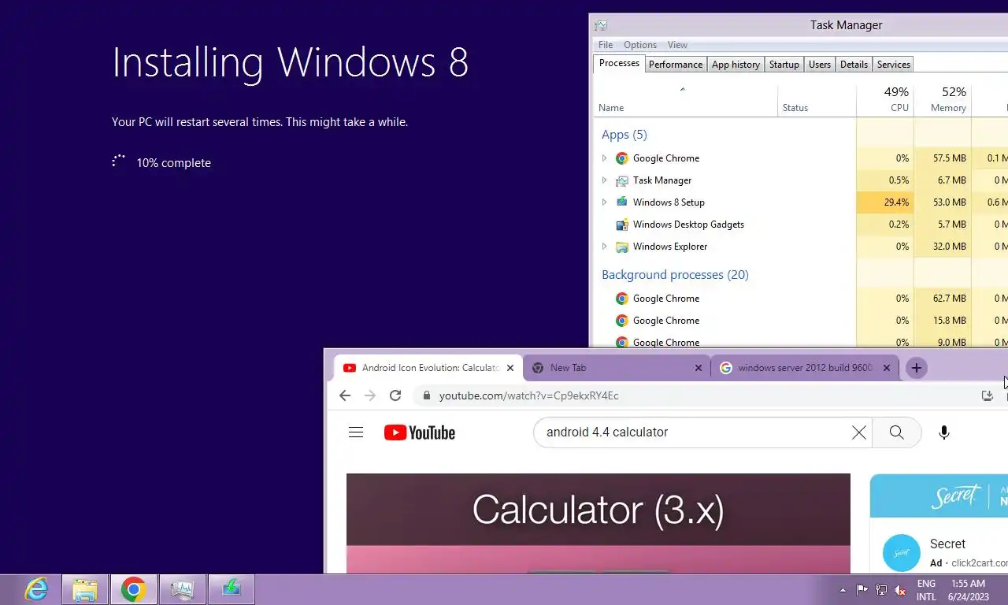
Task: Expand the Windows Explorer row
Action: point(604,247)
